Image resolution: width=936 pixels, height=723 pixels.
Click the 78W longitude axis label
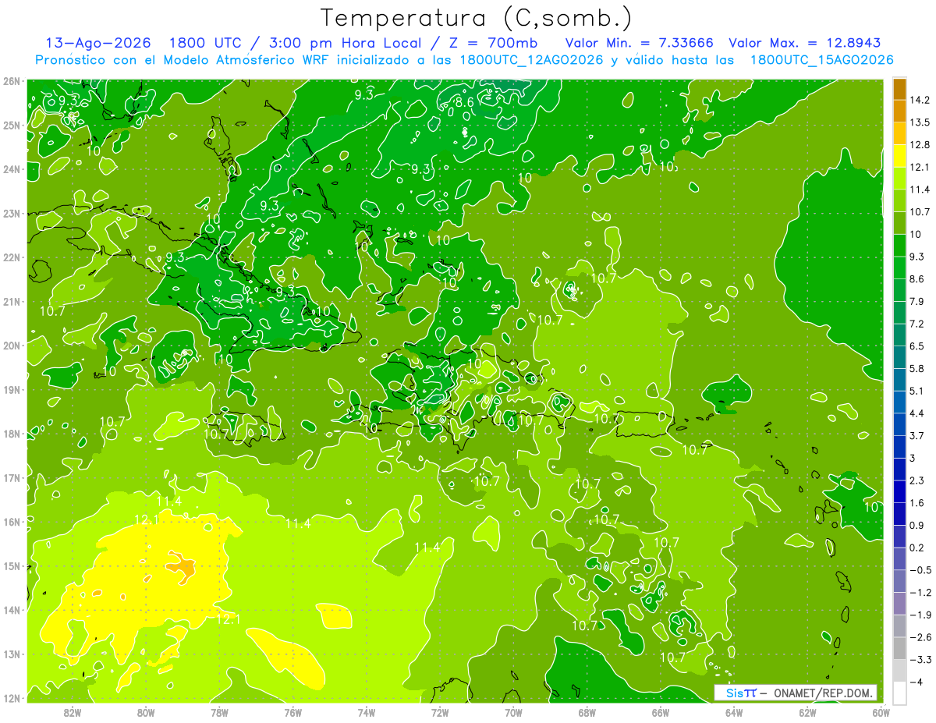pyautogui.click(x=219, y=712)
